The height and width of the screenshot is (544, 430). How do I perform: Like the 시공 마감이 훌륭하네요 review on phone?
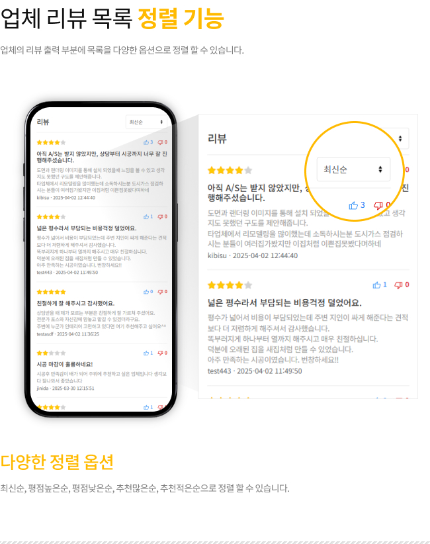pyautogui.click(x=146, y=353)
